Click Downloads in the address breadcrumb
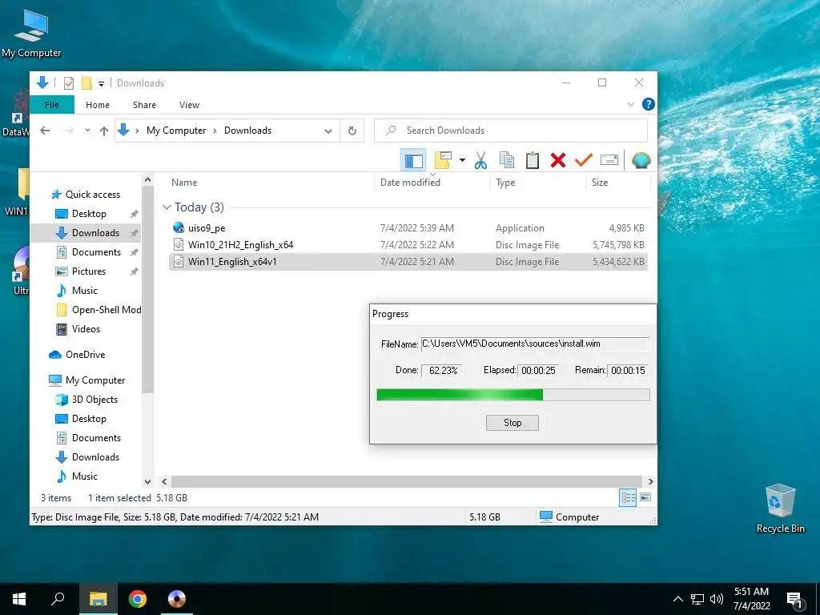820x615 pixels. click(248, 131)
